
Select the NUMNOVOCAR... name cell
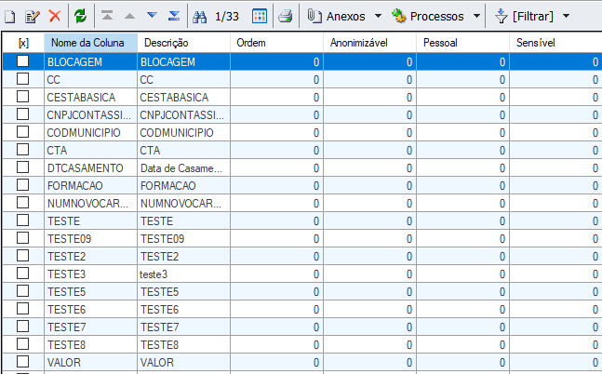pyautogui.click(x=90, y=203)
